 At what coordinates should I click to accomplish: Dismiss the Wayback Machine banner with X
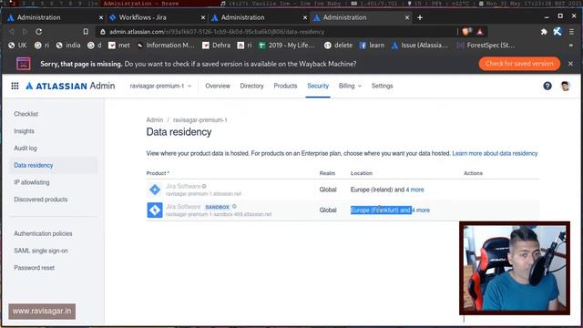pyautogui.click(x=570, y=64)
